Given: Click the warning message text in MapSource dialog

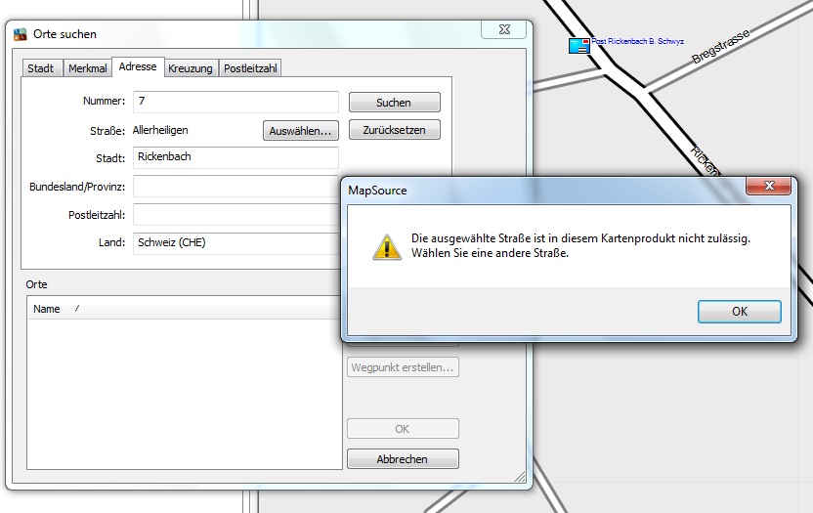Looking at the screenshot, I should pos(580,246).
